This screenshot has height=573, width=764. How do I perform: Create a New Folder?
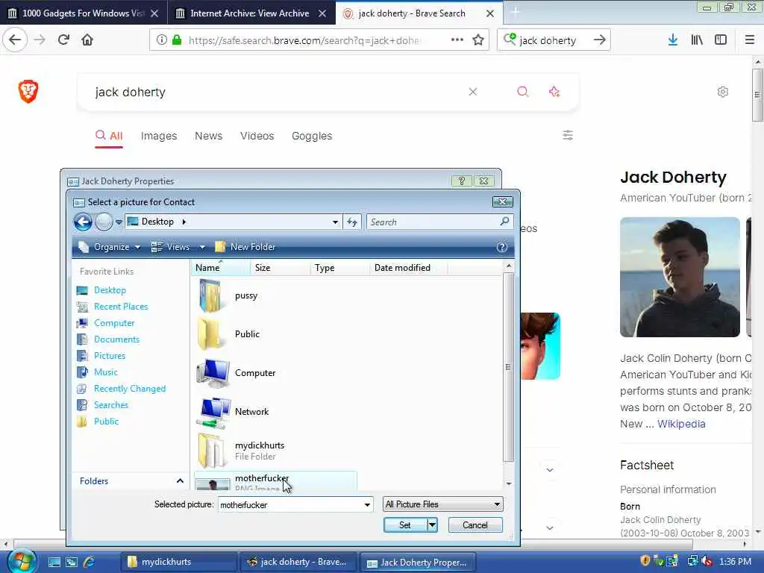(245, 247)
